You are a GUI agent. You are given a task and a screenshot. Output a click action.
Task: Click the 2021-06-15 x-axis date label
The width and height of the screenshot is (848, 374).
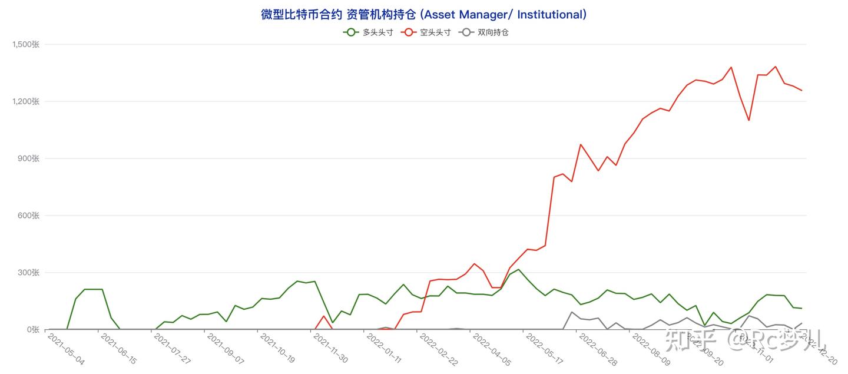click(118, 349)
